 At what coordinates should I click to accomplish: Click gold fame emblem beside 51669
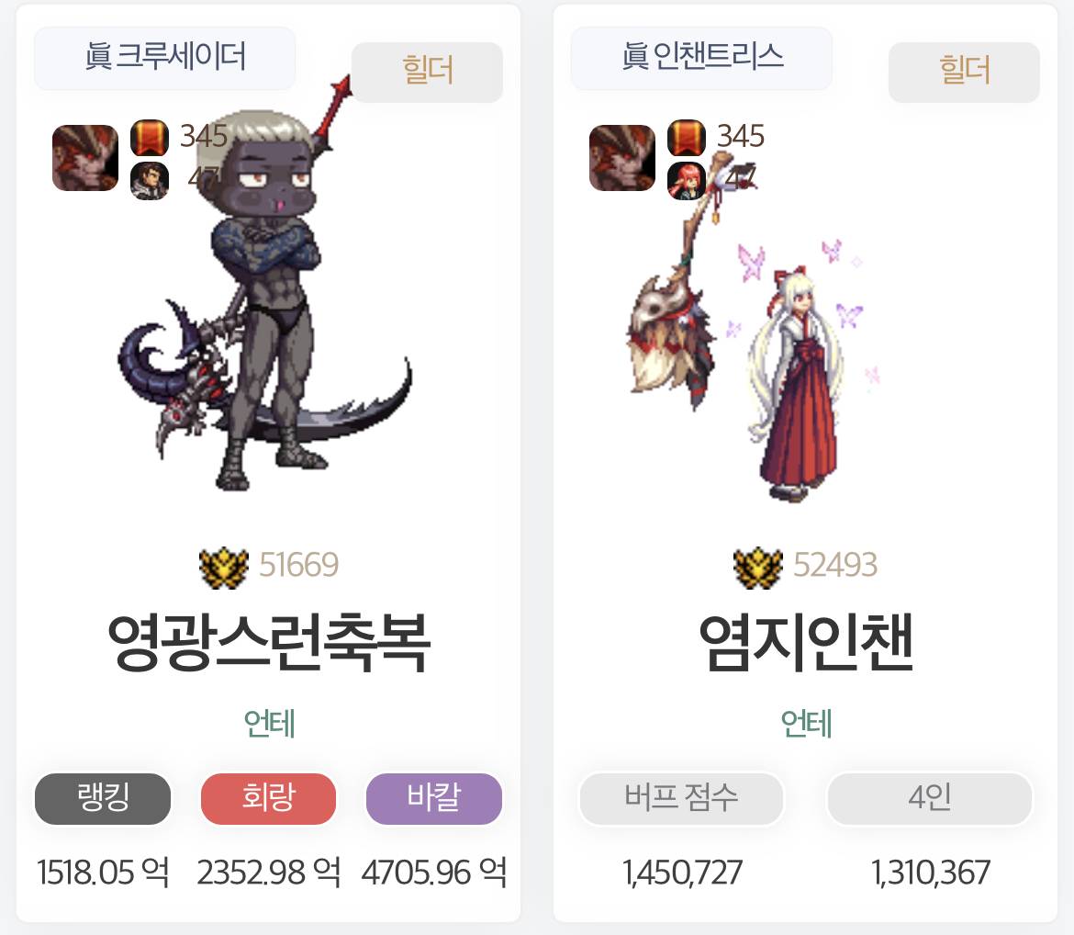tap(223, 568)
